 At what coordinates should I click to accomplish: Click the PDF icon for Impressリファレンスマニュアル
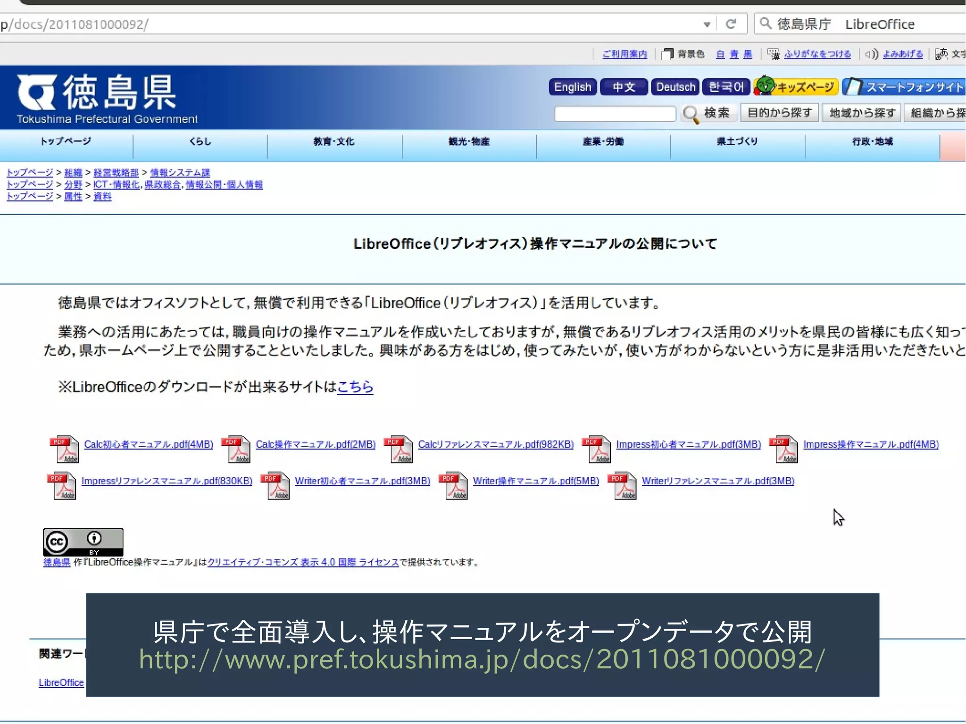[x=62, y=485]
